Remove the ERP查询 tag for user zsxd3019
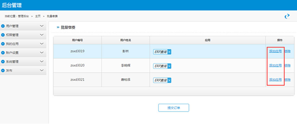 [x=169, y=52]
